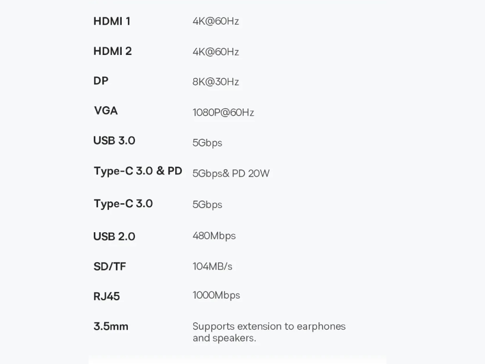This screenshot has height=364, width=485.
Task: Click the standalone Type-C 3.0 label
Action: tap(123, 204)
